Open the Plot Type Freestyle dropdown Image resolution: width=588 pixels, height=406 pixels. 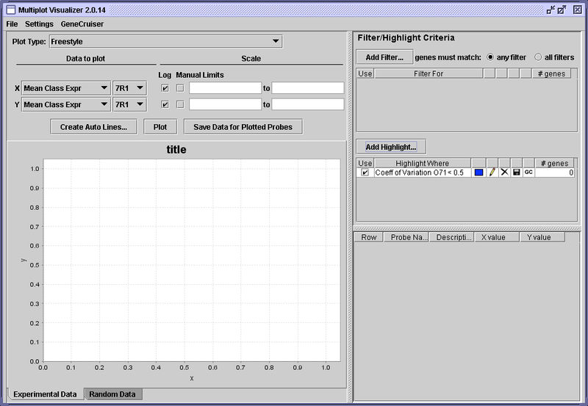click(x=166, y=41)
